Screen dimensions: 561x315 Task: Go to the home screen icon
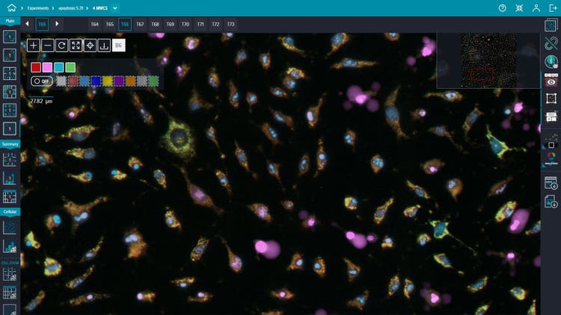pos(11,7)
